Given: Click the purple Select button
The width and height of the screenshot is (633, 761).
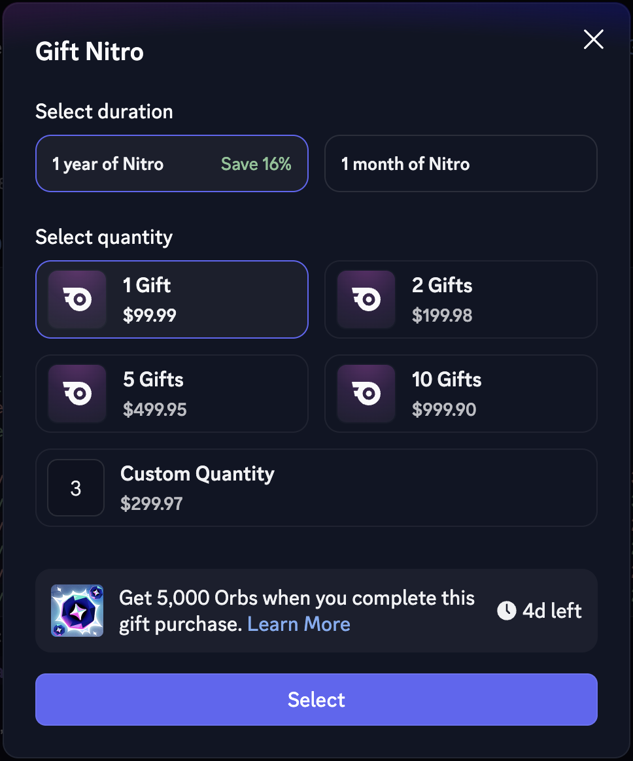Looking at the screenshot, I should click(316, 700).
